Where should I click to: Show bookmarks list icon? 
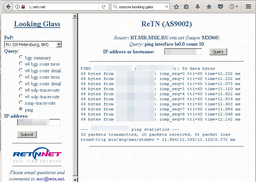[x=186, y=7]
